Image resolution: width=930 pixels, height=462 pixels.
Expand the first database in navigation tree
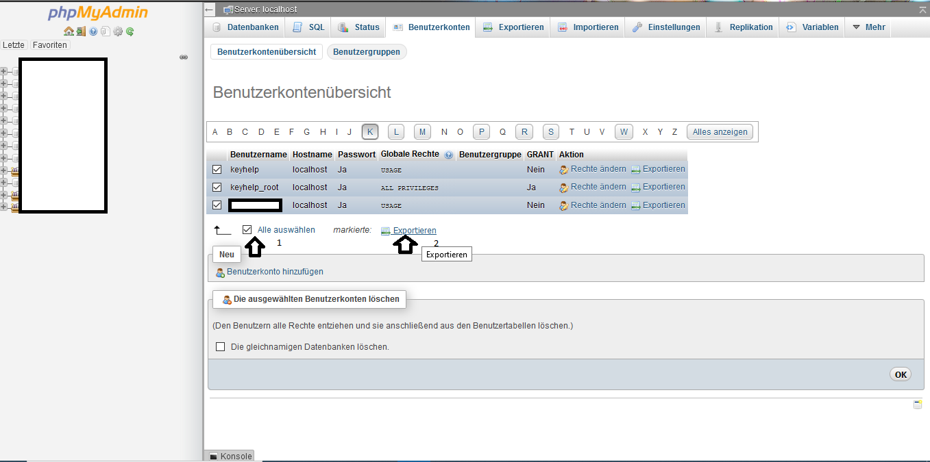3,71
